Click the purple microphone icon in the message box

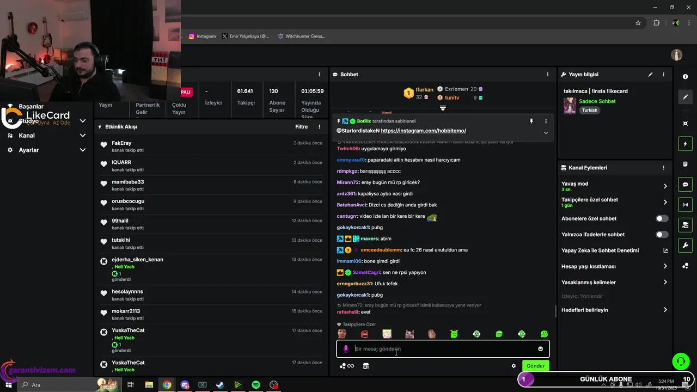pos(345,349)
